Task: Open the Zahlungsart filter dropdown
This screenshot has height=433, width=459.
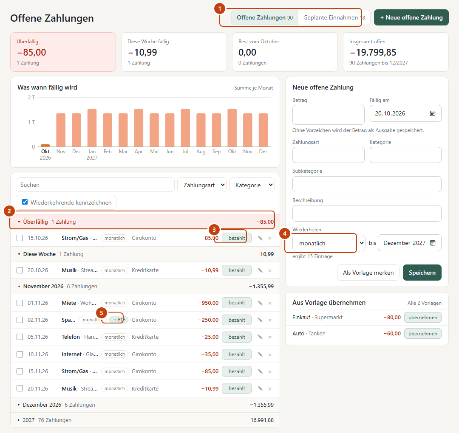Action: [202, 185]
